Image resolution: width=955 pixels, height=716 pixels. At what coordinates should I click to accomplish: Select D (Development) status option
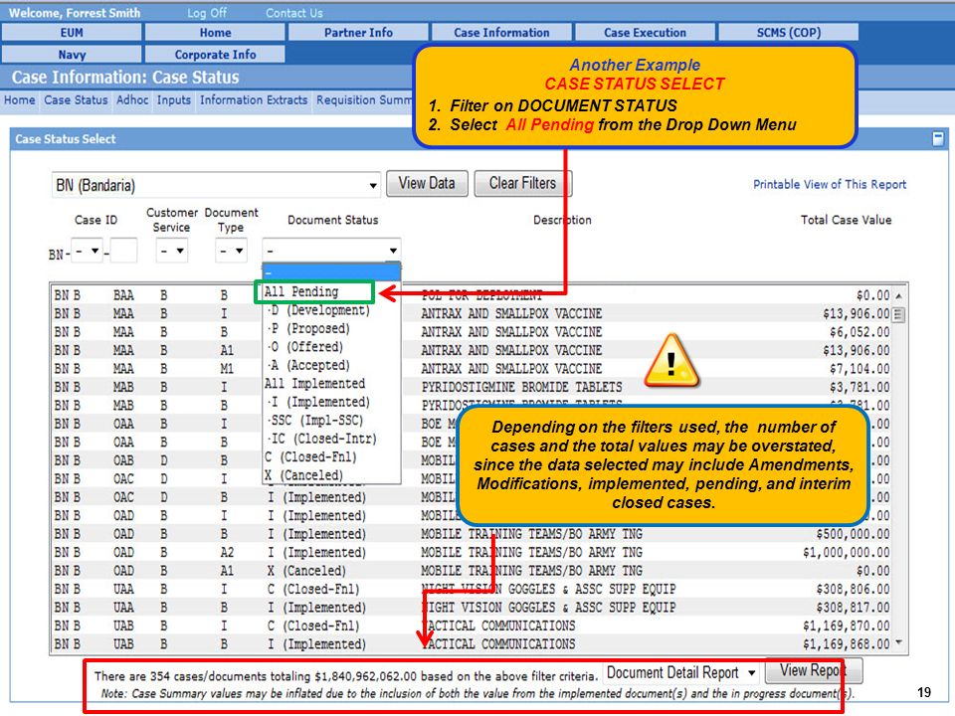pyautogui.click(x=331, y=310)
